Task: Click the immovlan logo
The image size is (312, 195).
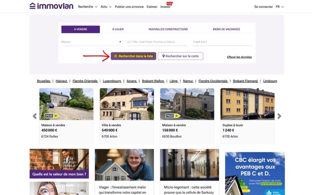Action: (51, 6)
